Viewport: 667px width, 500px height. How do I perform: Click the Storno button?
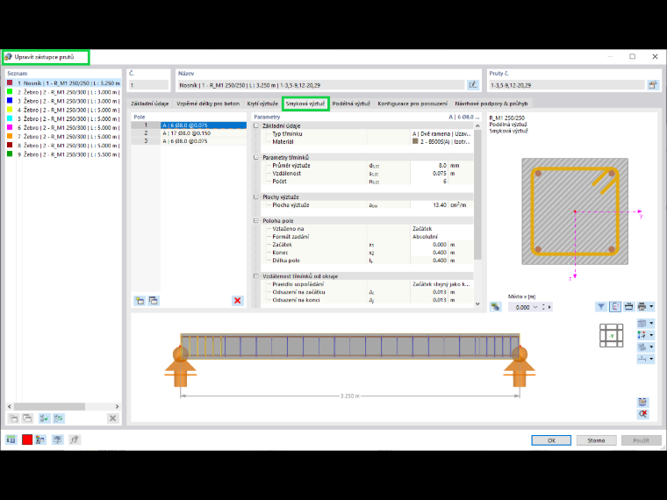(597, 440)
